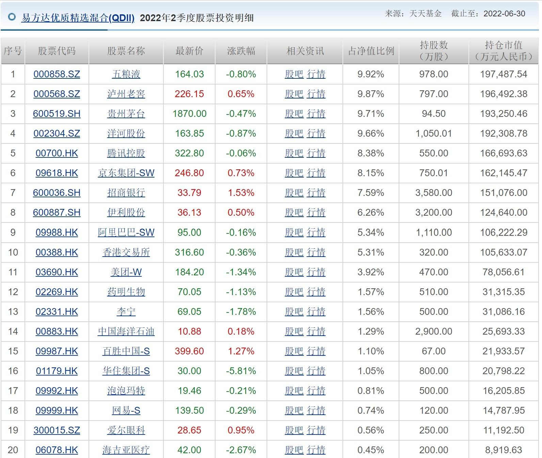Open the 伊利股份 stock link
This screenshot has width=542, height=458.
[126, 212]
